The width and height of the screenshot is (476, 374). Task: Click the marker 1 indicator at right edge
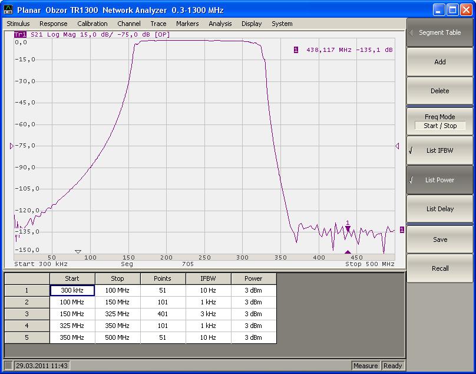[x=402, y=230]
